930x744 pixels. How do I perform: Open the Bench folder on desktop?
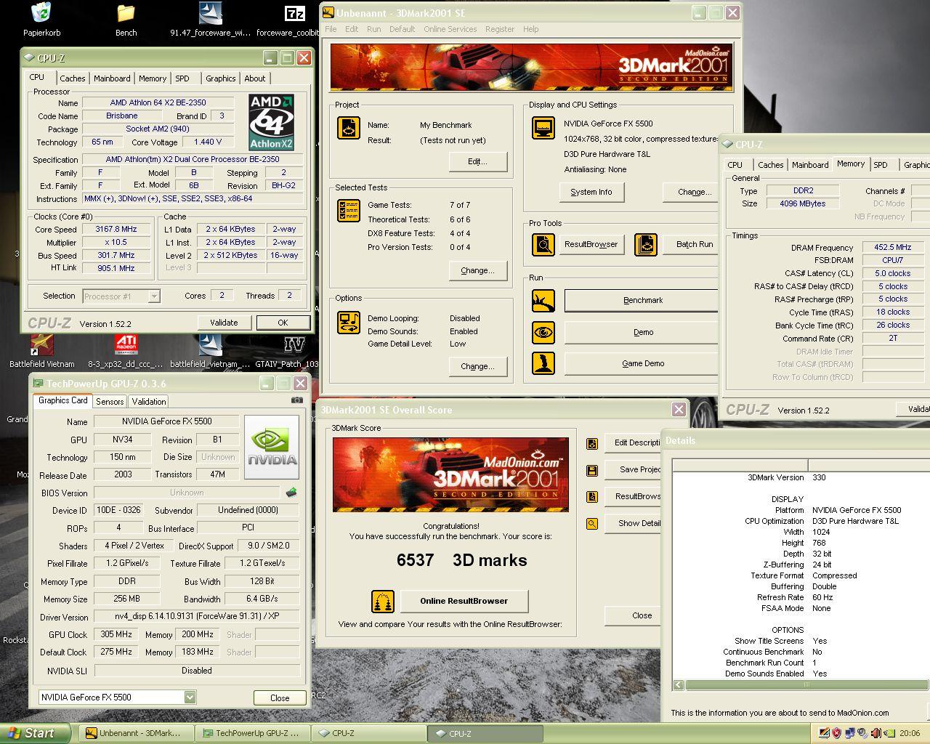[x=126, y=13]
